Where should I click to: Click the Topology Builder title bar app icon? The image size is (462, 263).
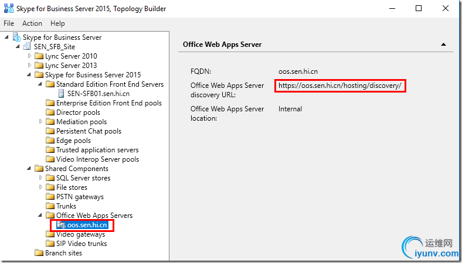pyautogui.click(x=9, y=8)
